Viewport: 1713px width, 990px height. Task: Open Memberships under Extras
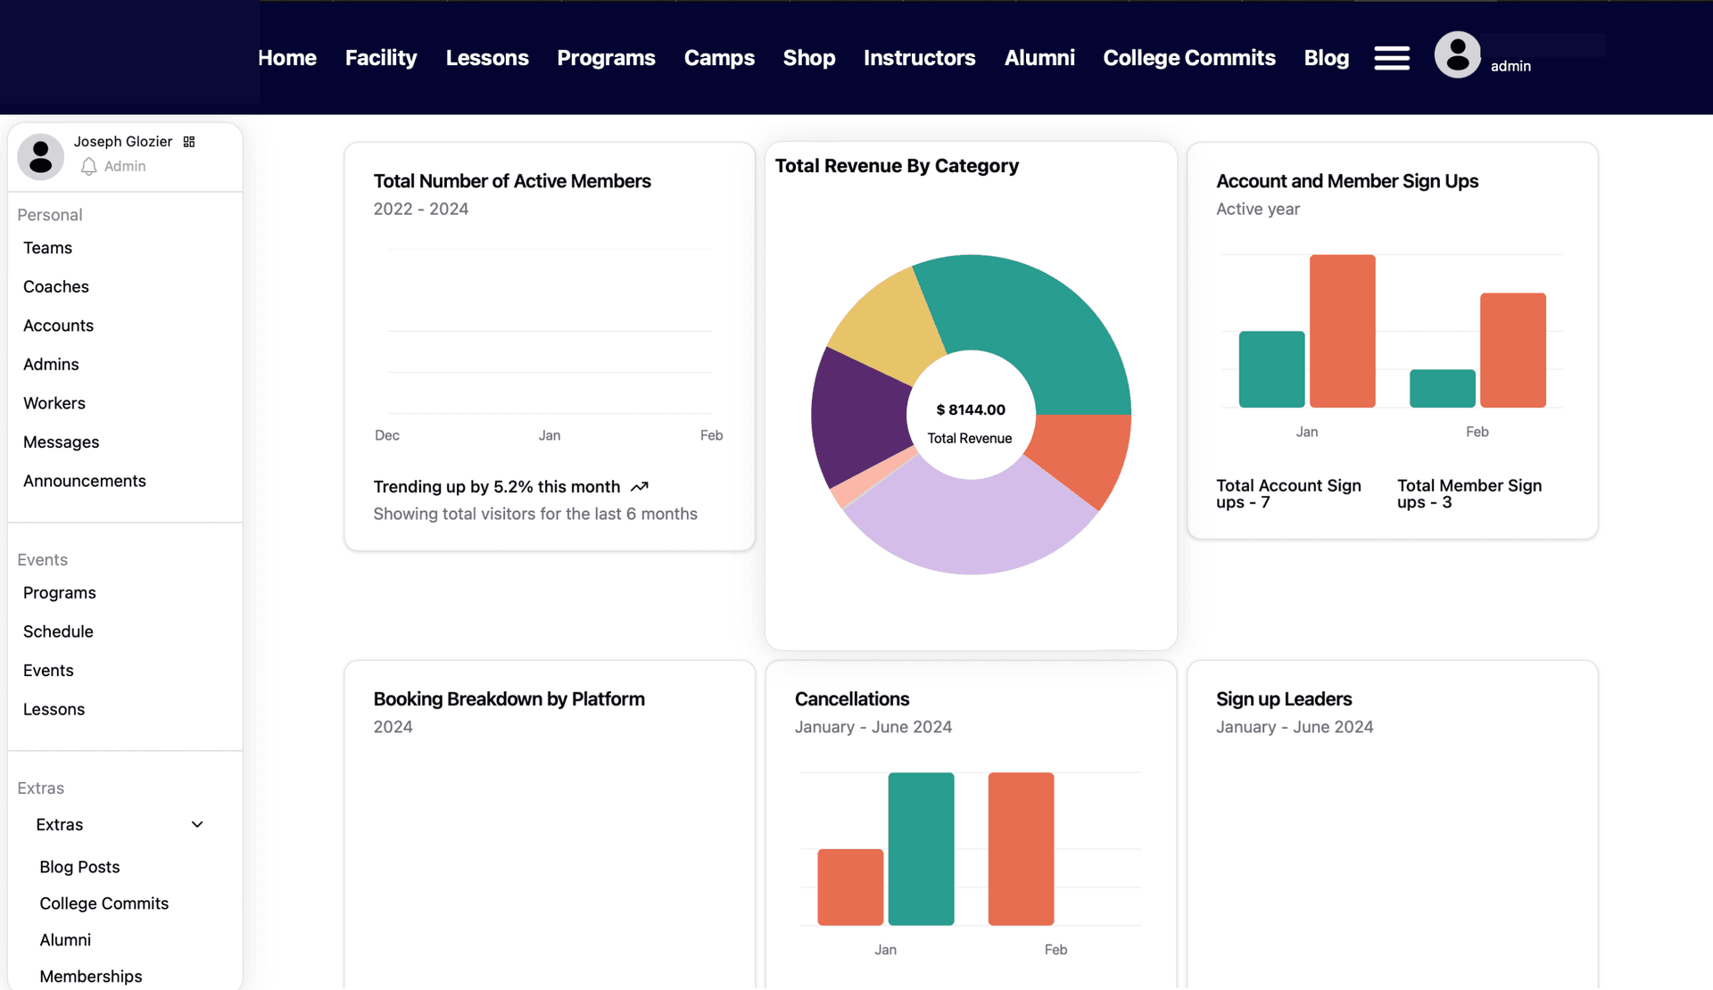click(x=91, y=976)
